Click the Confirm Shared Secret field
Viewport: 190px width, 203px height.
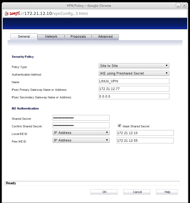[x=81, y=125]
